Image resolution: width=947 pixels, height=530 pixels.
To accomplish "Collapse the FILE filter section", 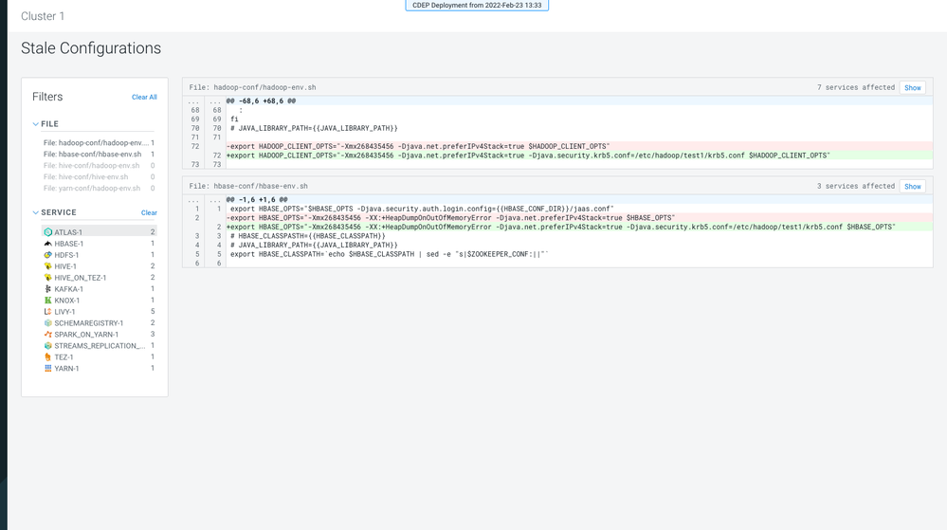I will 36,124.
